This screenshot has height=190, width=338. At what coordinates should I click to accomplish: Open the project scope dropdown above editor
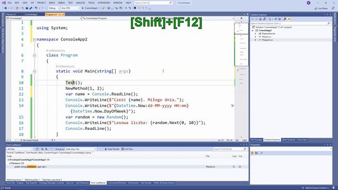pos(44,18)
